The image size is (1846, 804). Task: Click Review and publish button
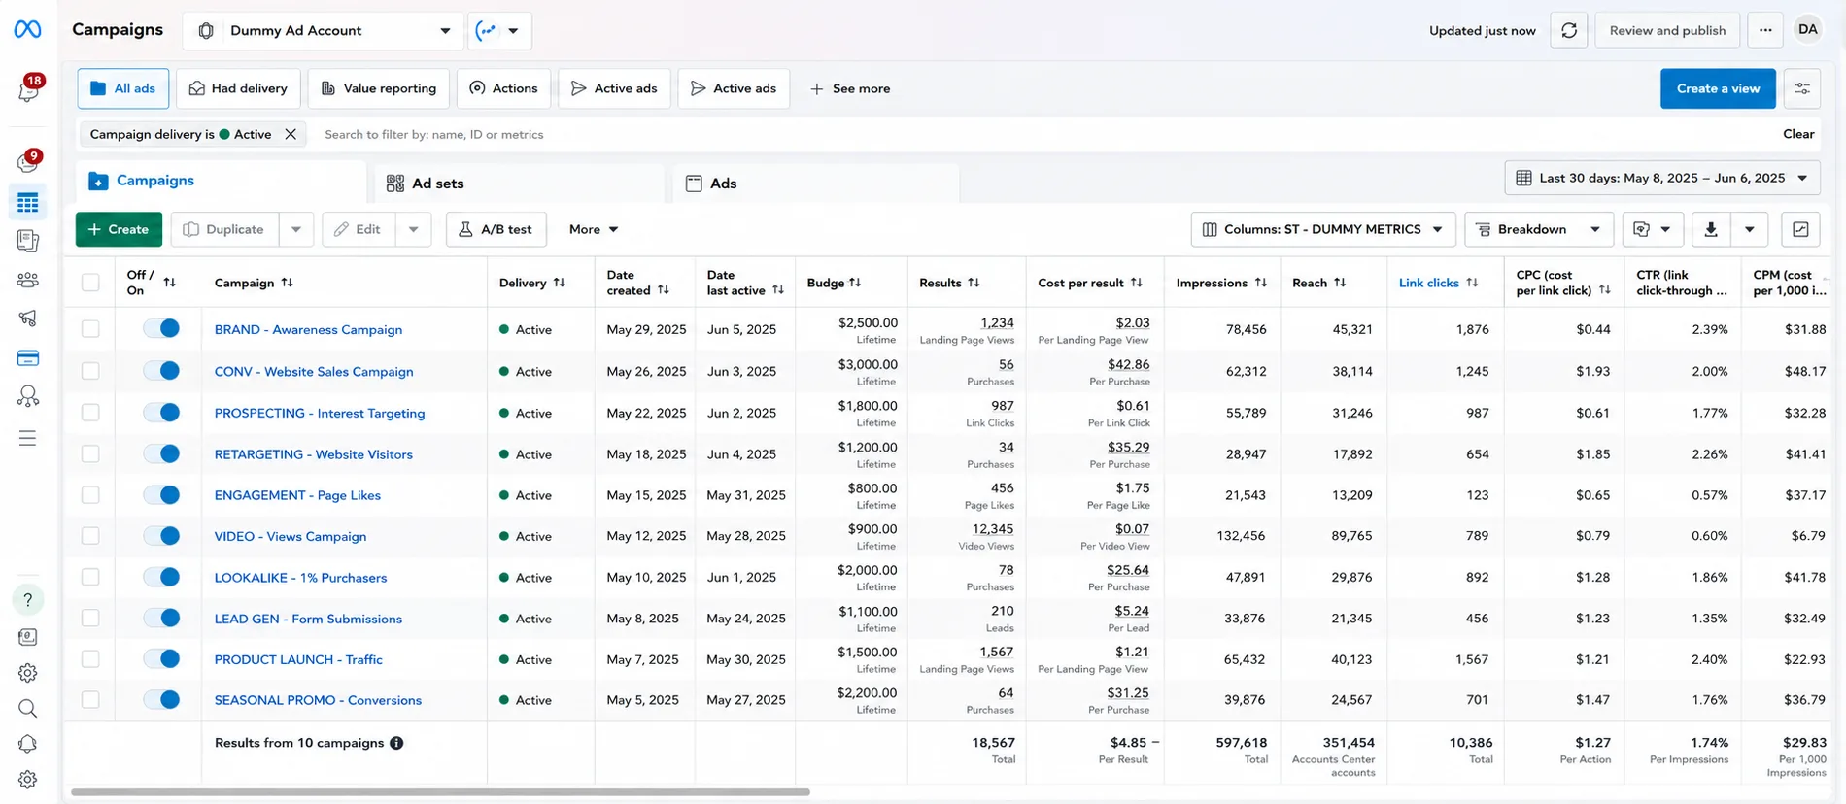click(x=1667, y=30)
